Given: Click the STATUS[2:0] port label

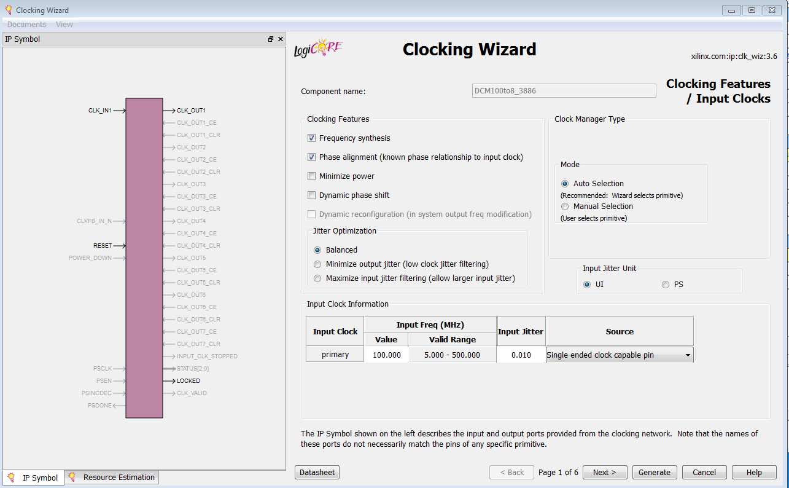Looking at the screenshot, I should [x=193, y=369].
